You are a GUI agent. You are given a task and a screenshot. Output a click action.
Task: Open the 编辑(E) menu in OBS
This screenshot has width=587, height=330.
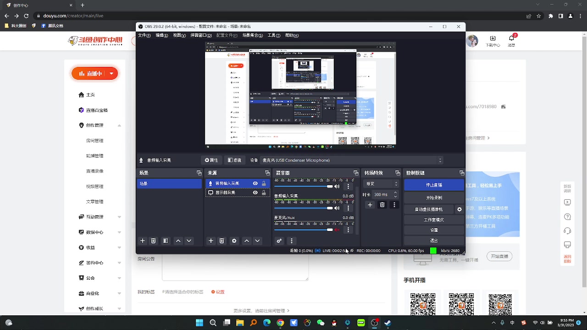(161, 35)
